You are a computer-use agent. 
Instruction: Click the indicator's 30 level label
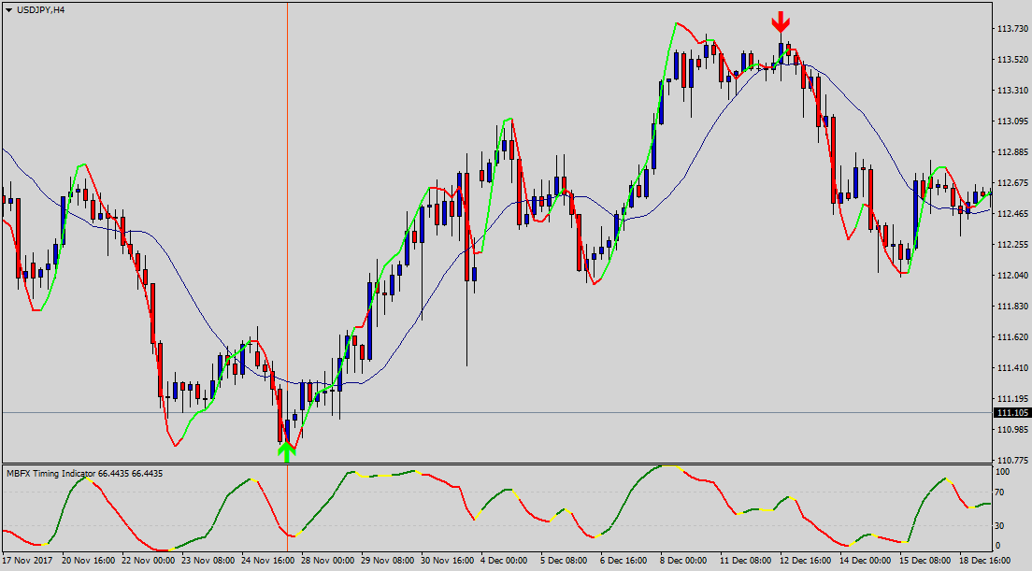click(x=1000, y=525)
